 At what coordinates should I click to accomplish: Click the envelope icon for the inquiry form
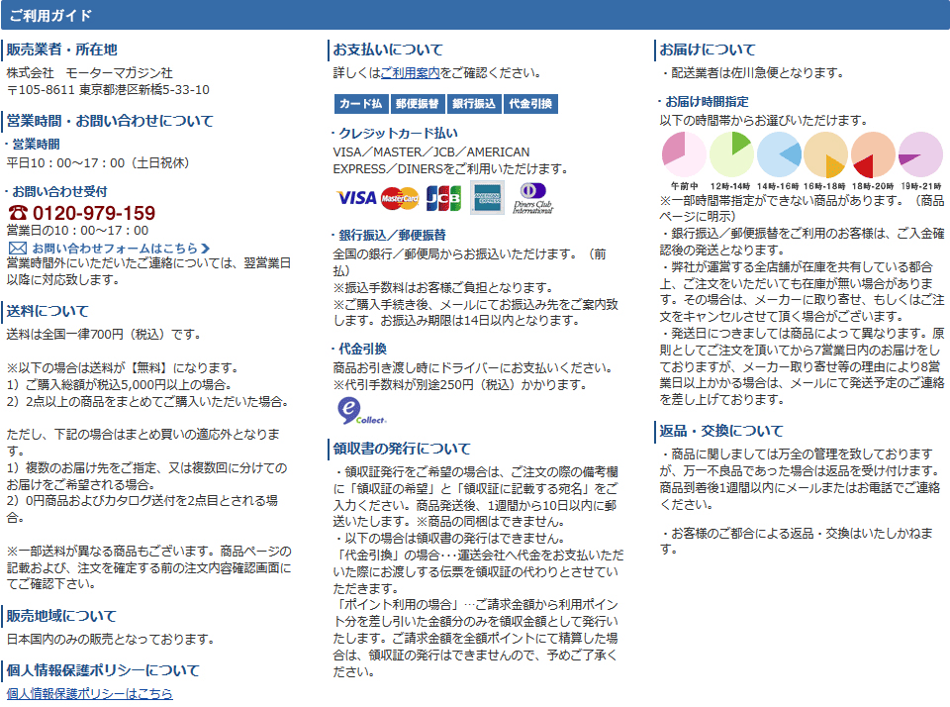click(17, 248)
